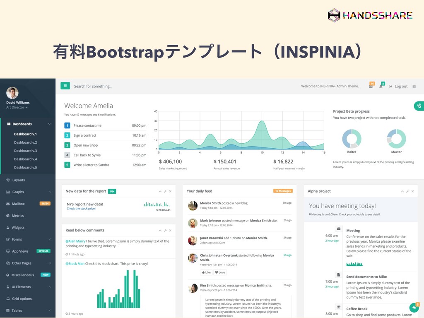
Task: Close the Read below comments panel
Action: (x=170, y=231)
